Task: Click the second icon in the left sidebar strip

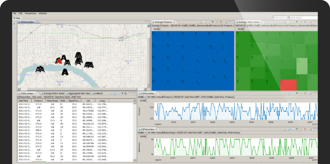Action: coord(14,27)
